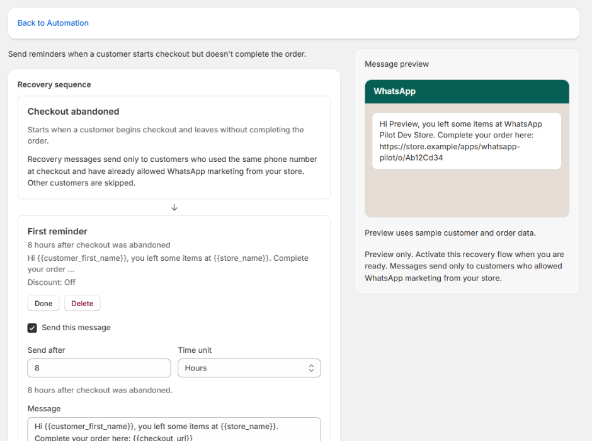Select the First reminder heading
The width and height of the screenshot is (592, 441).
(57, 231)
